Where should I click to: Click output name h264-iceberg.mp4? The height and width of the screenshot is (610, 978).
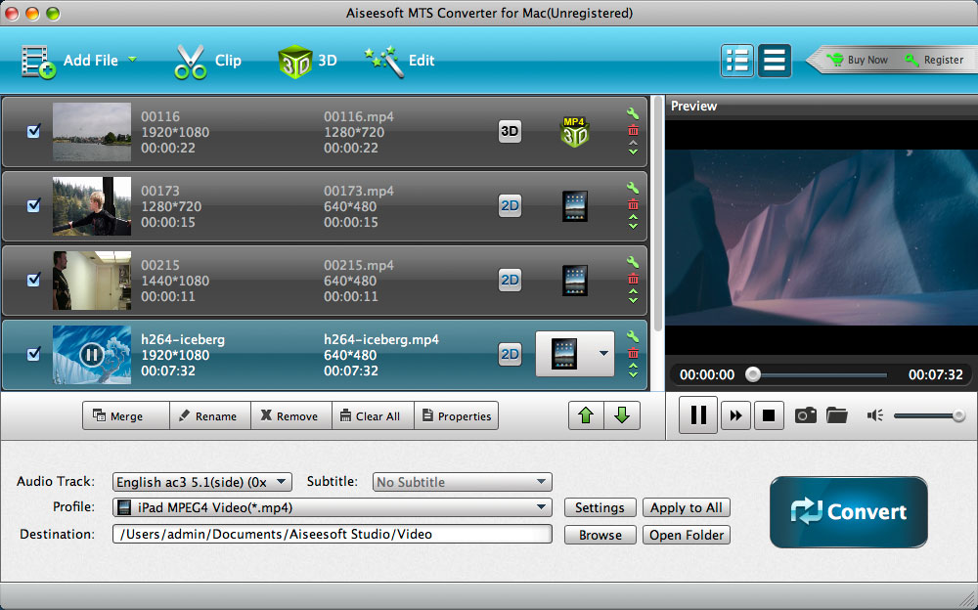(x=381, y=339)
